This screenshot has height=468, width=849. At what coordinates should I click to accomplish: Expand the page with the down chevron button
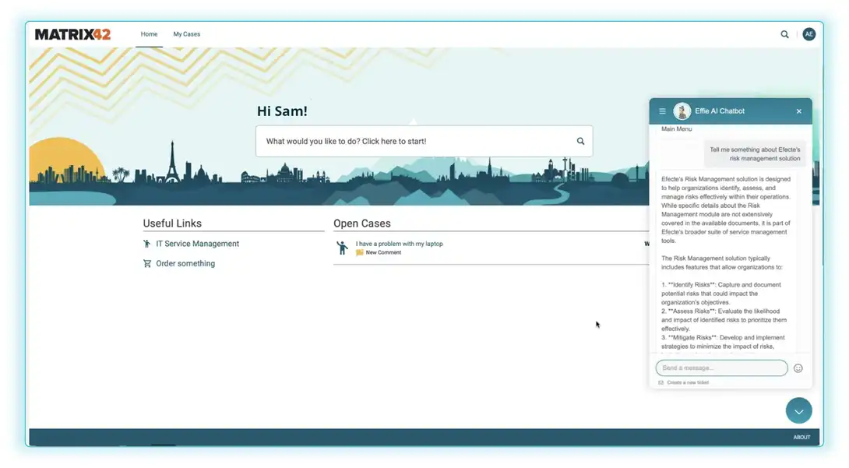[798, 410]
